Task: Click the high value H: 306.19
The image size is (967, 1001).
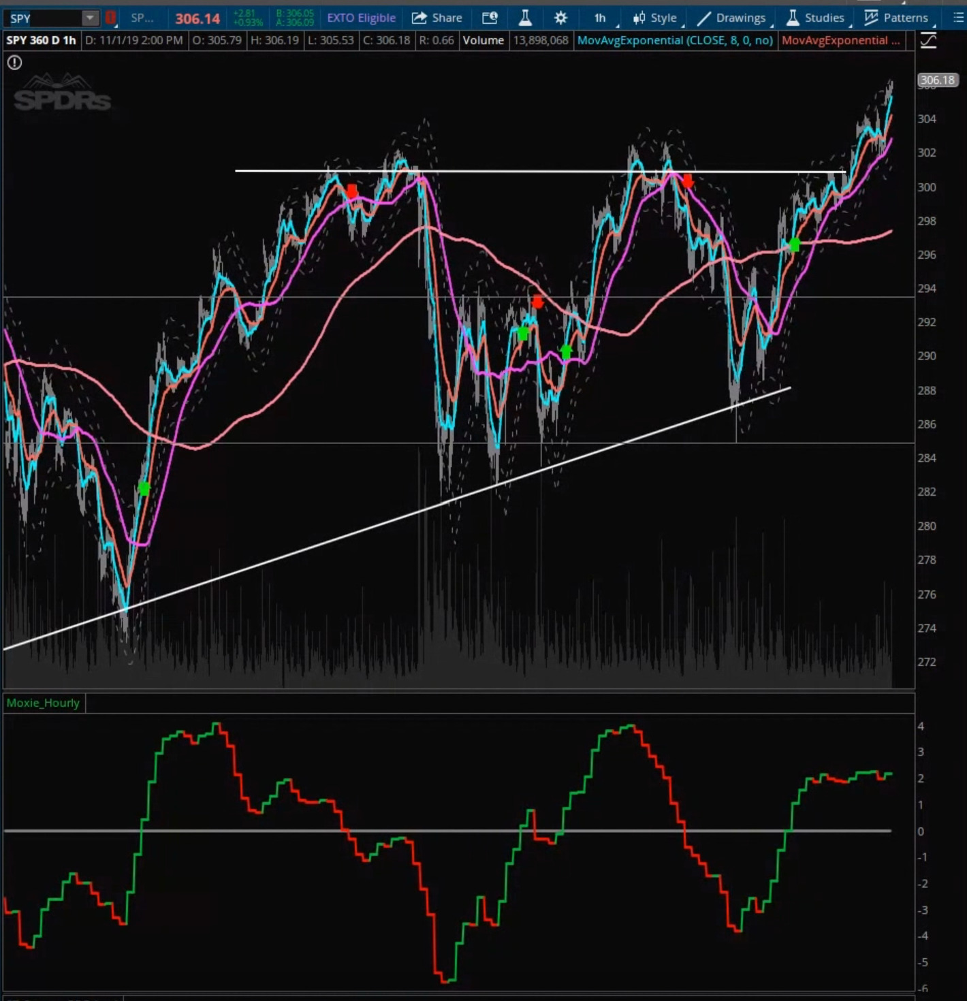Action: pos(274,41)
